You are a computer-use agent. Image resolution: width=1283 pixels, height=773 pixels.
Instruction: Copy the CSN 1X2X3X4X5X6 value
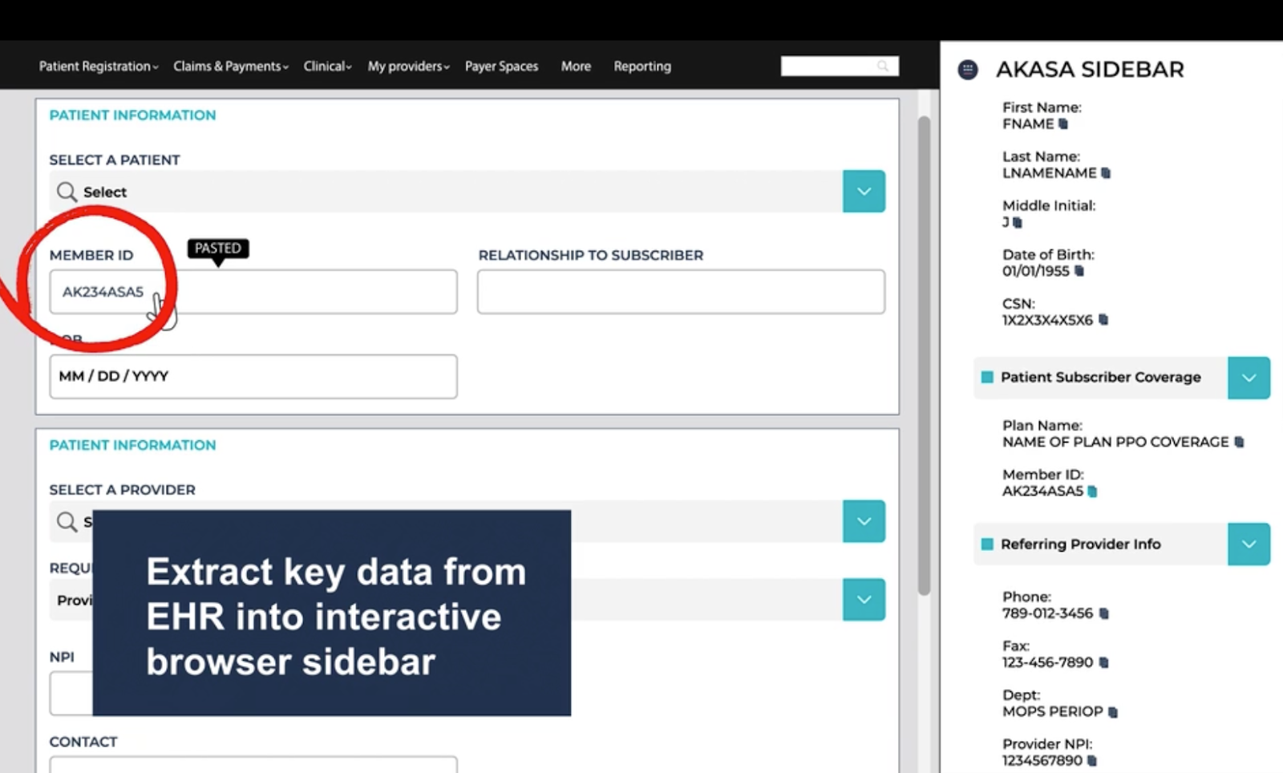click(1103, 320)
